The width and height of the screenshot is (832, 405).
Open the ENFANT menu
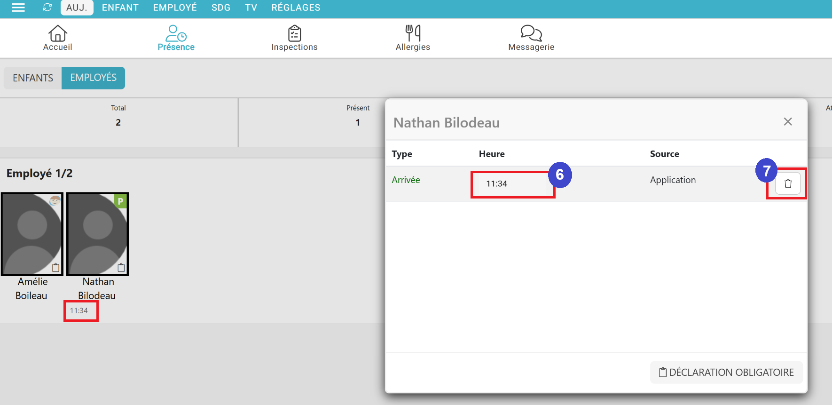coord(120,8)
